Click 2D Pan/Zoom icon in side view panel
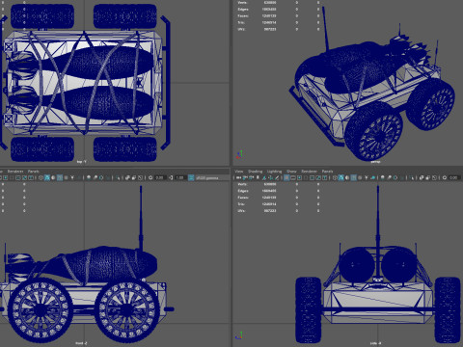Image resolution: width=463 pixels, height=347 pixels. click(x=270, y=177)
